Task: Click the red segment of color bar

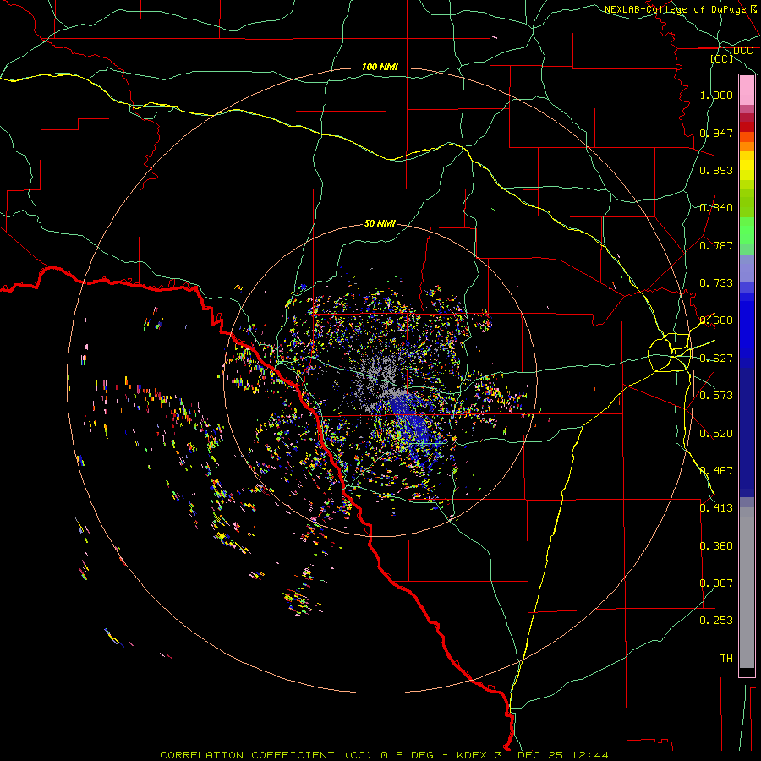Action: (747, 127)
